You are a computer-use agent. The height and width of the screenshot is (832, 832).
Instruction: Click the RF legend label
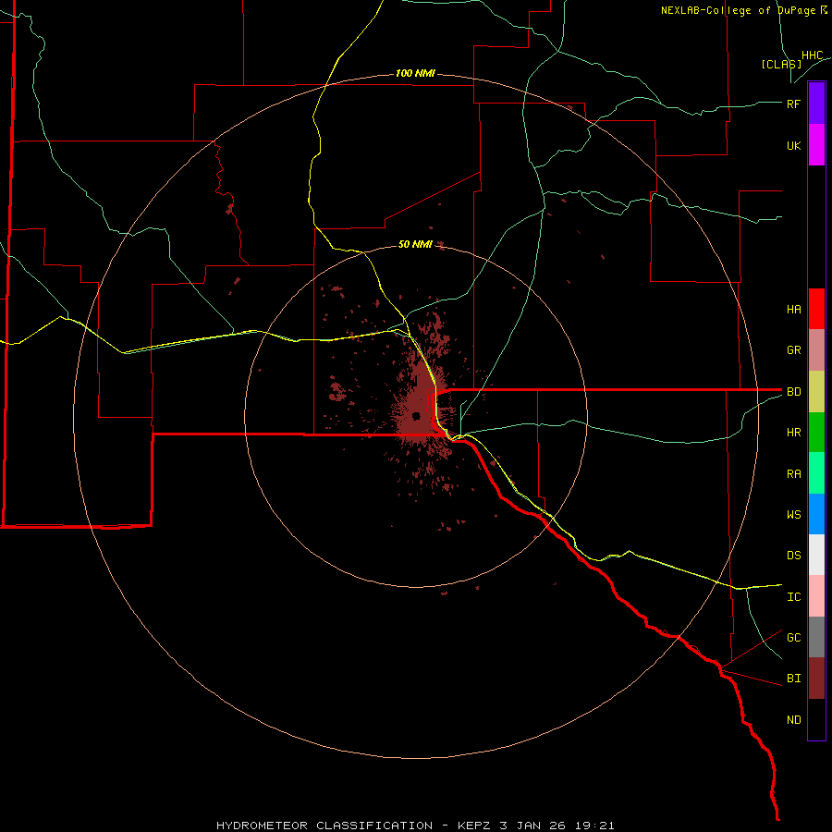pos(793,104)
